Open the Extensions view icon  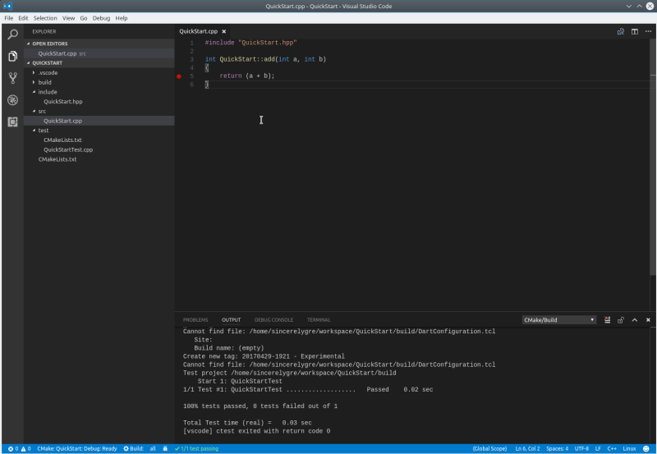pos(12,122)
